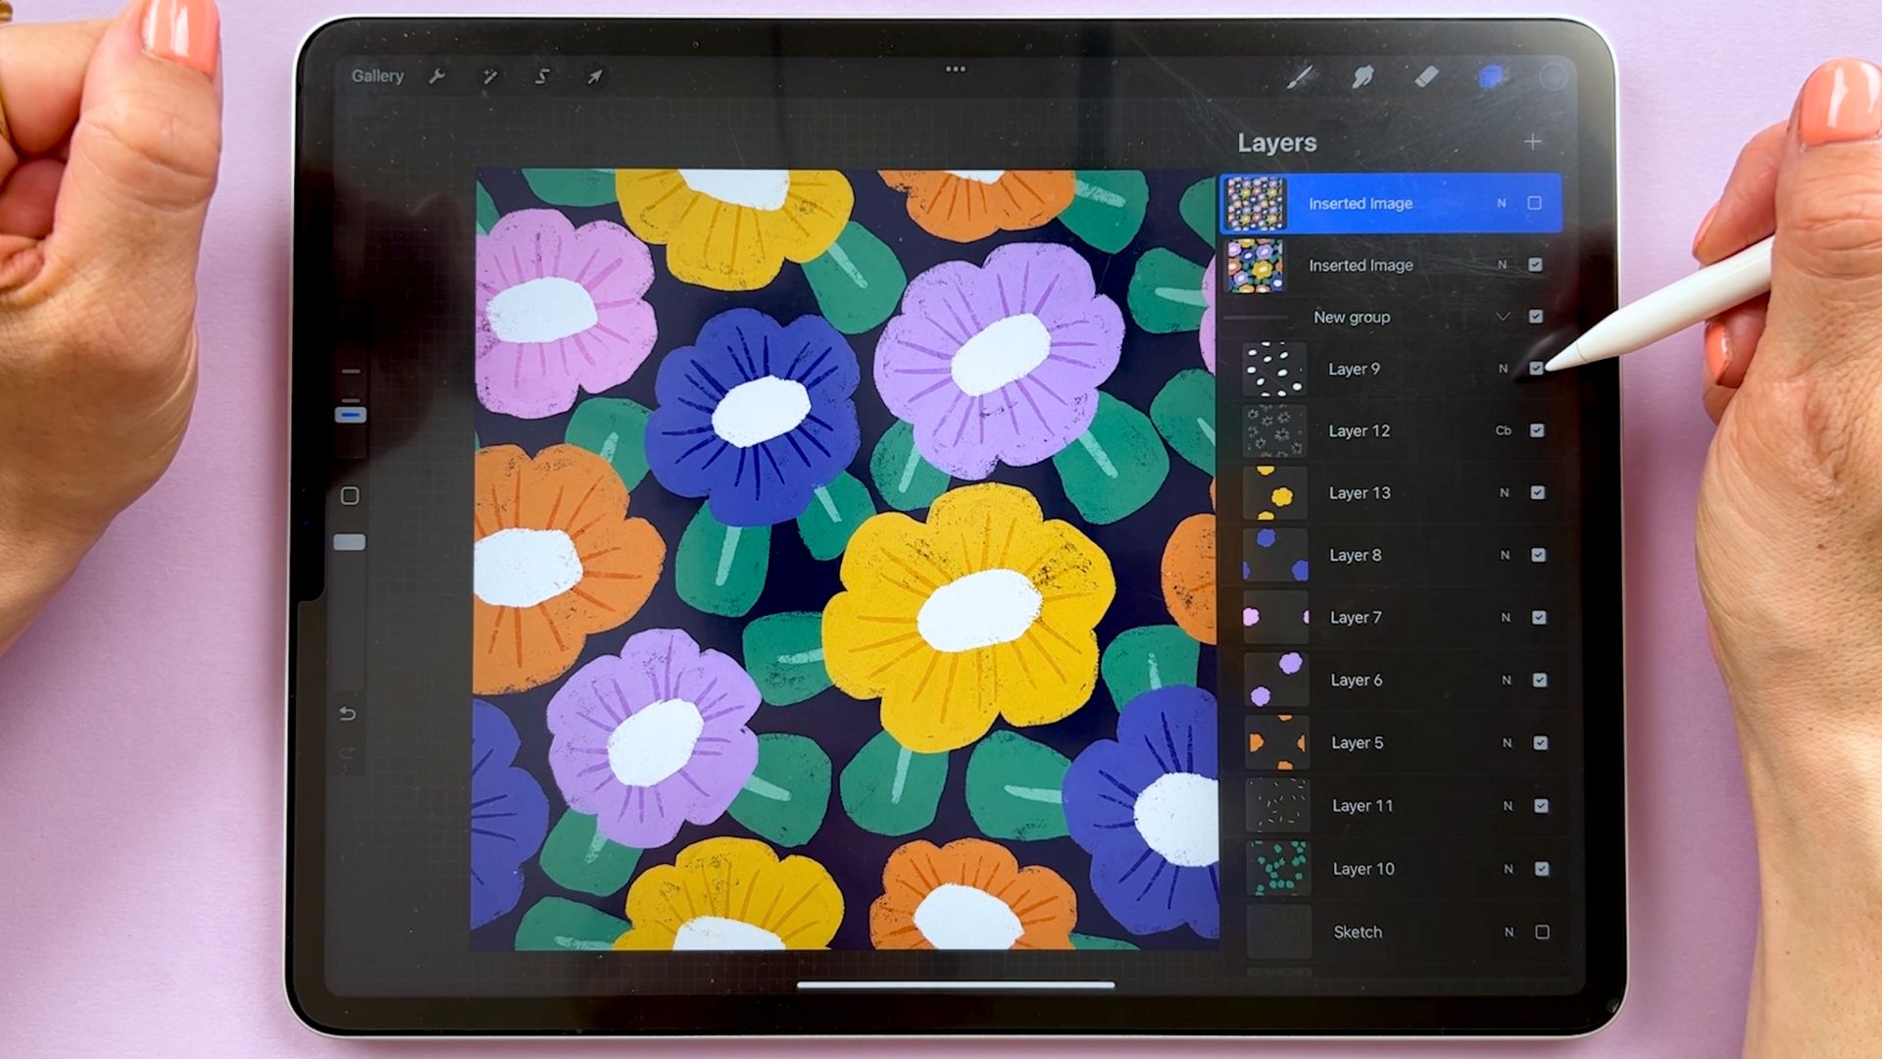Screen dimensions: 1882x1059
Task: Hide Layer 9 with its checkbox
Action: [1537, 369]
